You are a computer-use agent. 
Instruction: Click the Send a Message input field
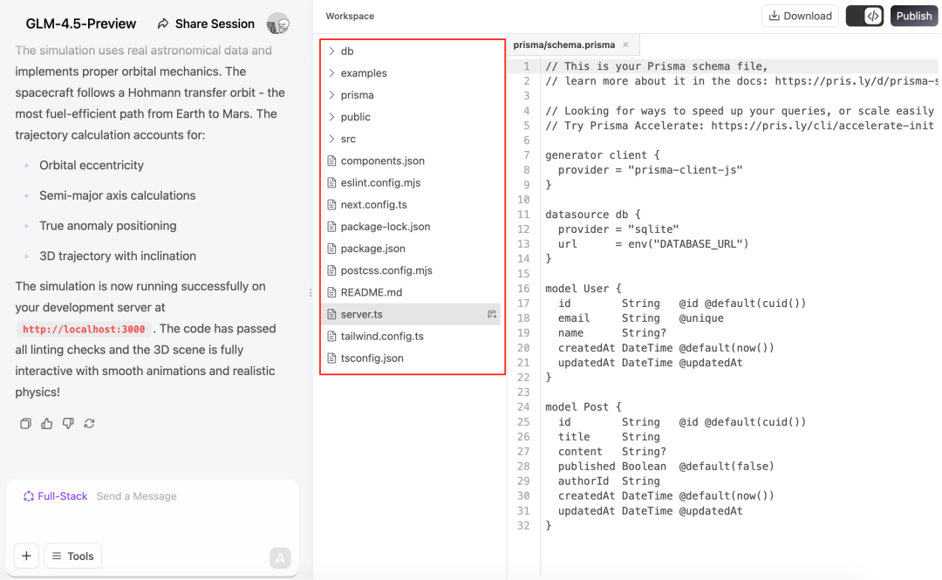click(x=191, y=496)
